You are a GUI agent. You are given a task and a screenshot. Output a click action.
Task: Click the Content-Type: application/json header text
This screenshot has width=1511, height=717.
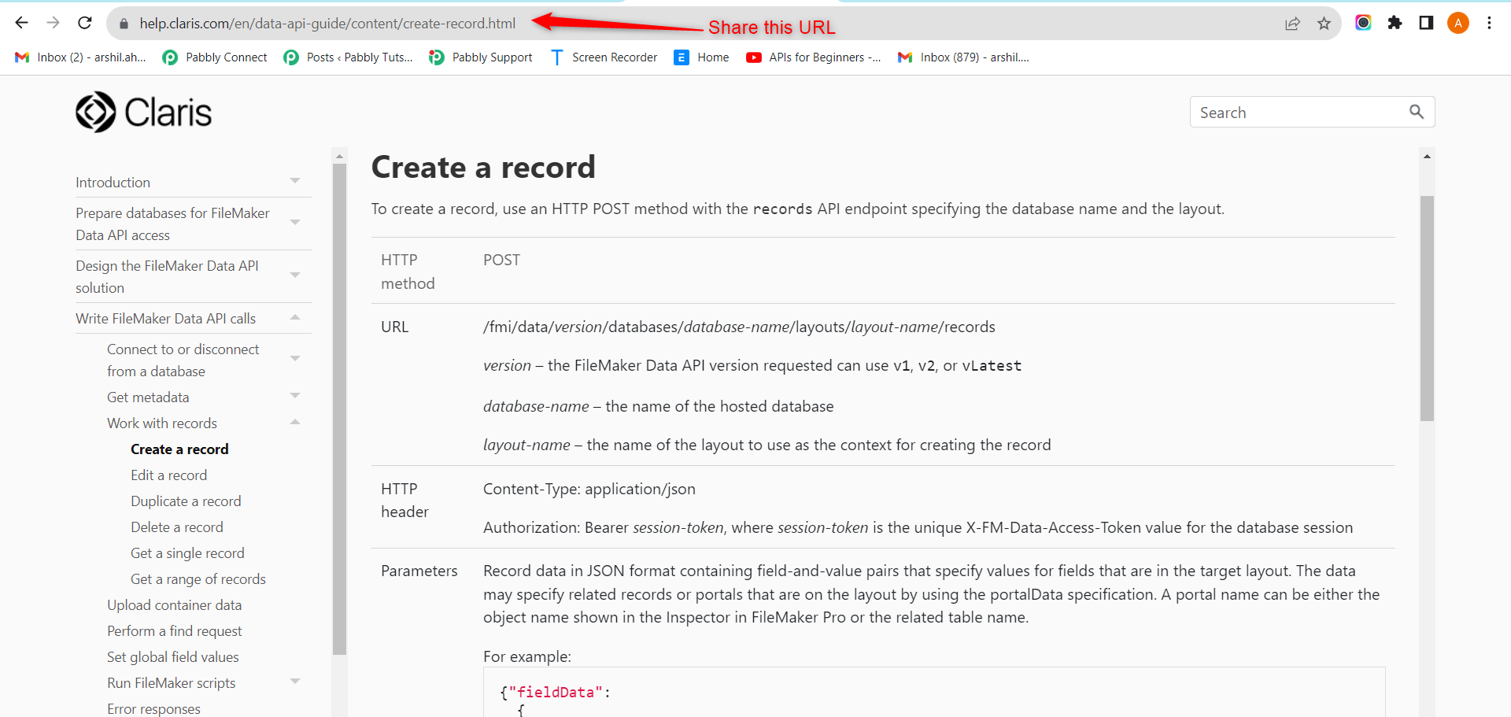[589, 490]
